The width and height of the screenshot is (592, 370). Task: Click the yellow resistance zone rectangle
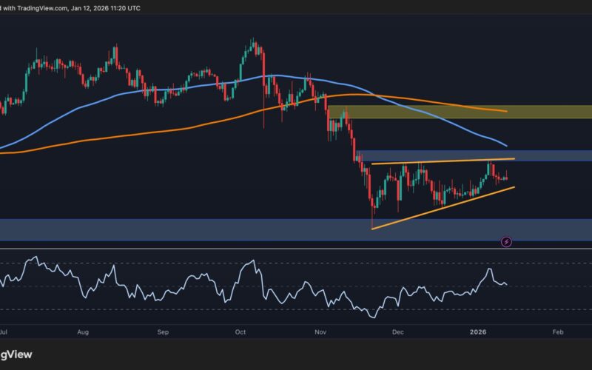[459, 112]
